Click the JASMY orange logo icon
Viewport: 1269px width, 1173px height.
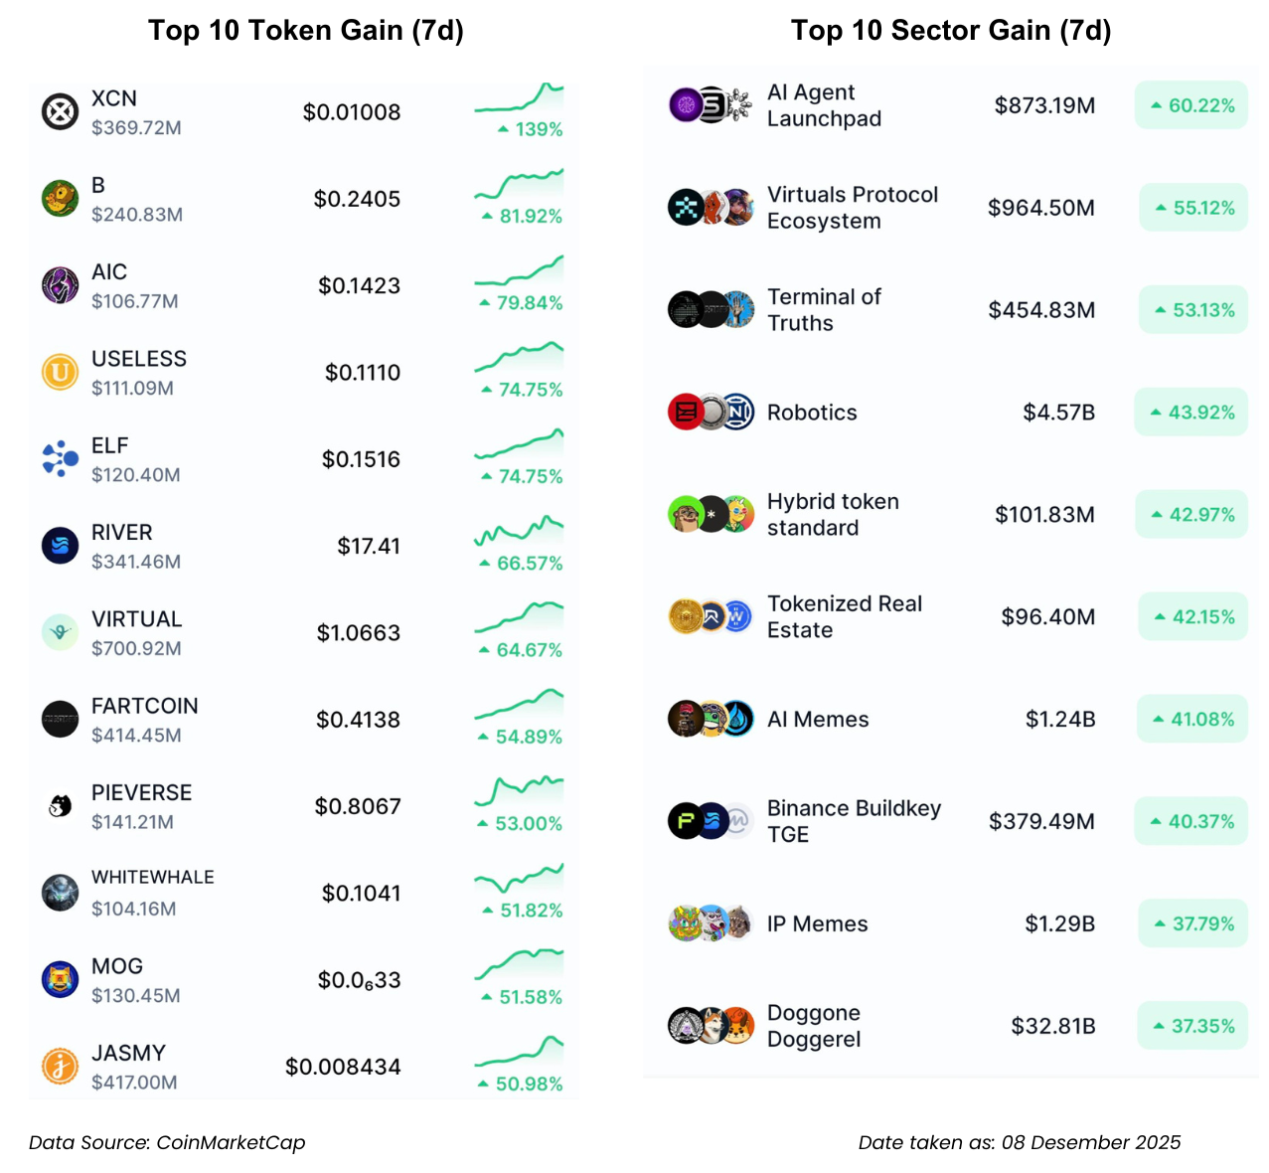pos(60,1067)
